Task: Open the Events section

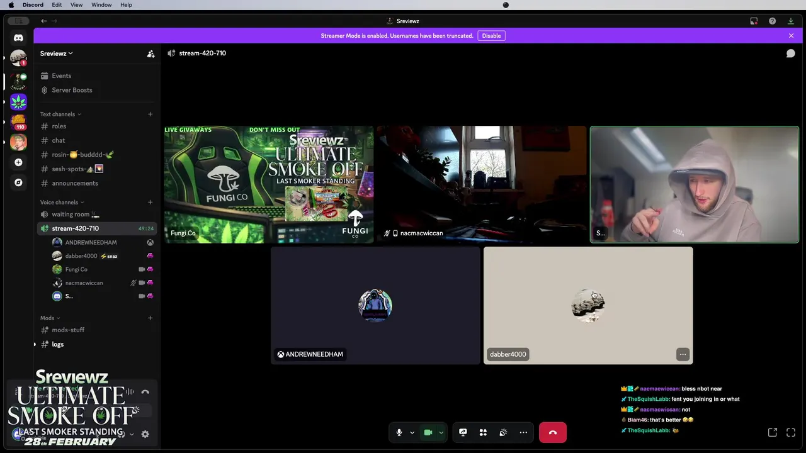Action: click(x=98, y=75)
